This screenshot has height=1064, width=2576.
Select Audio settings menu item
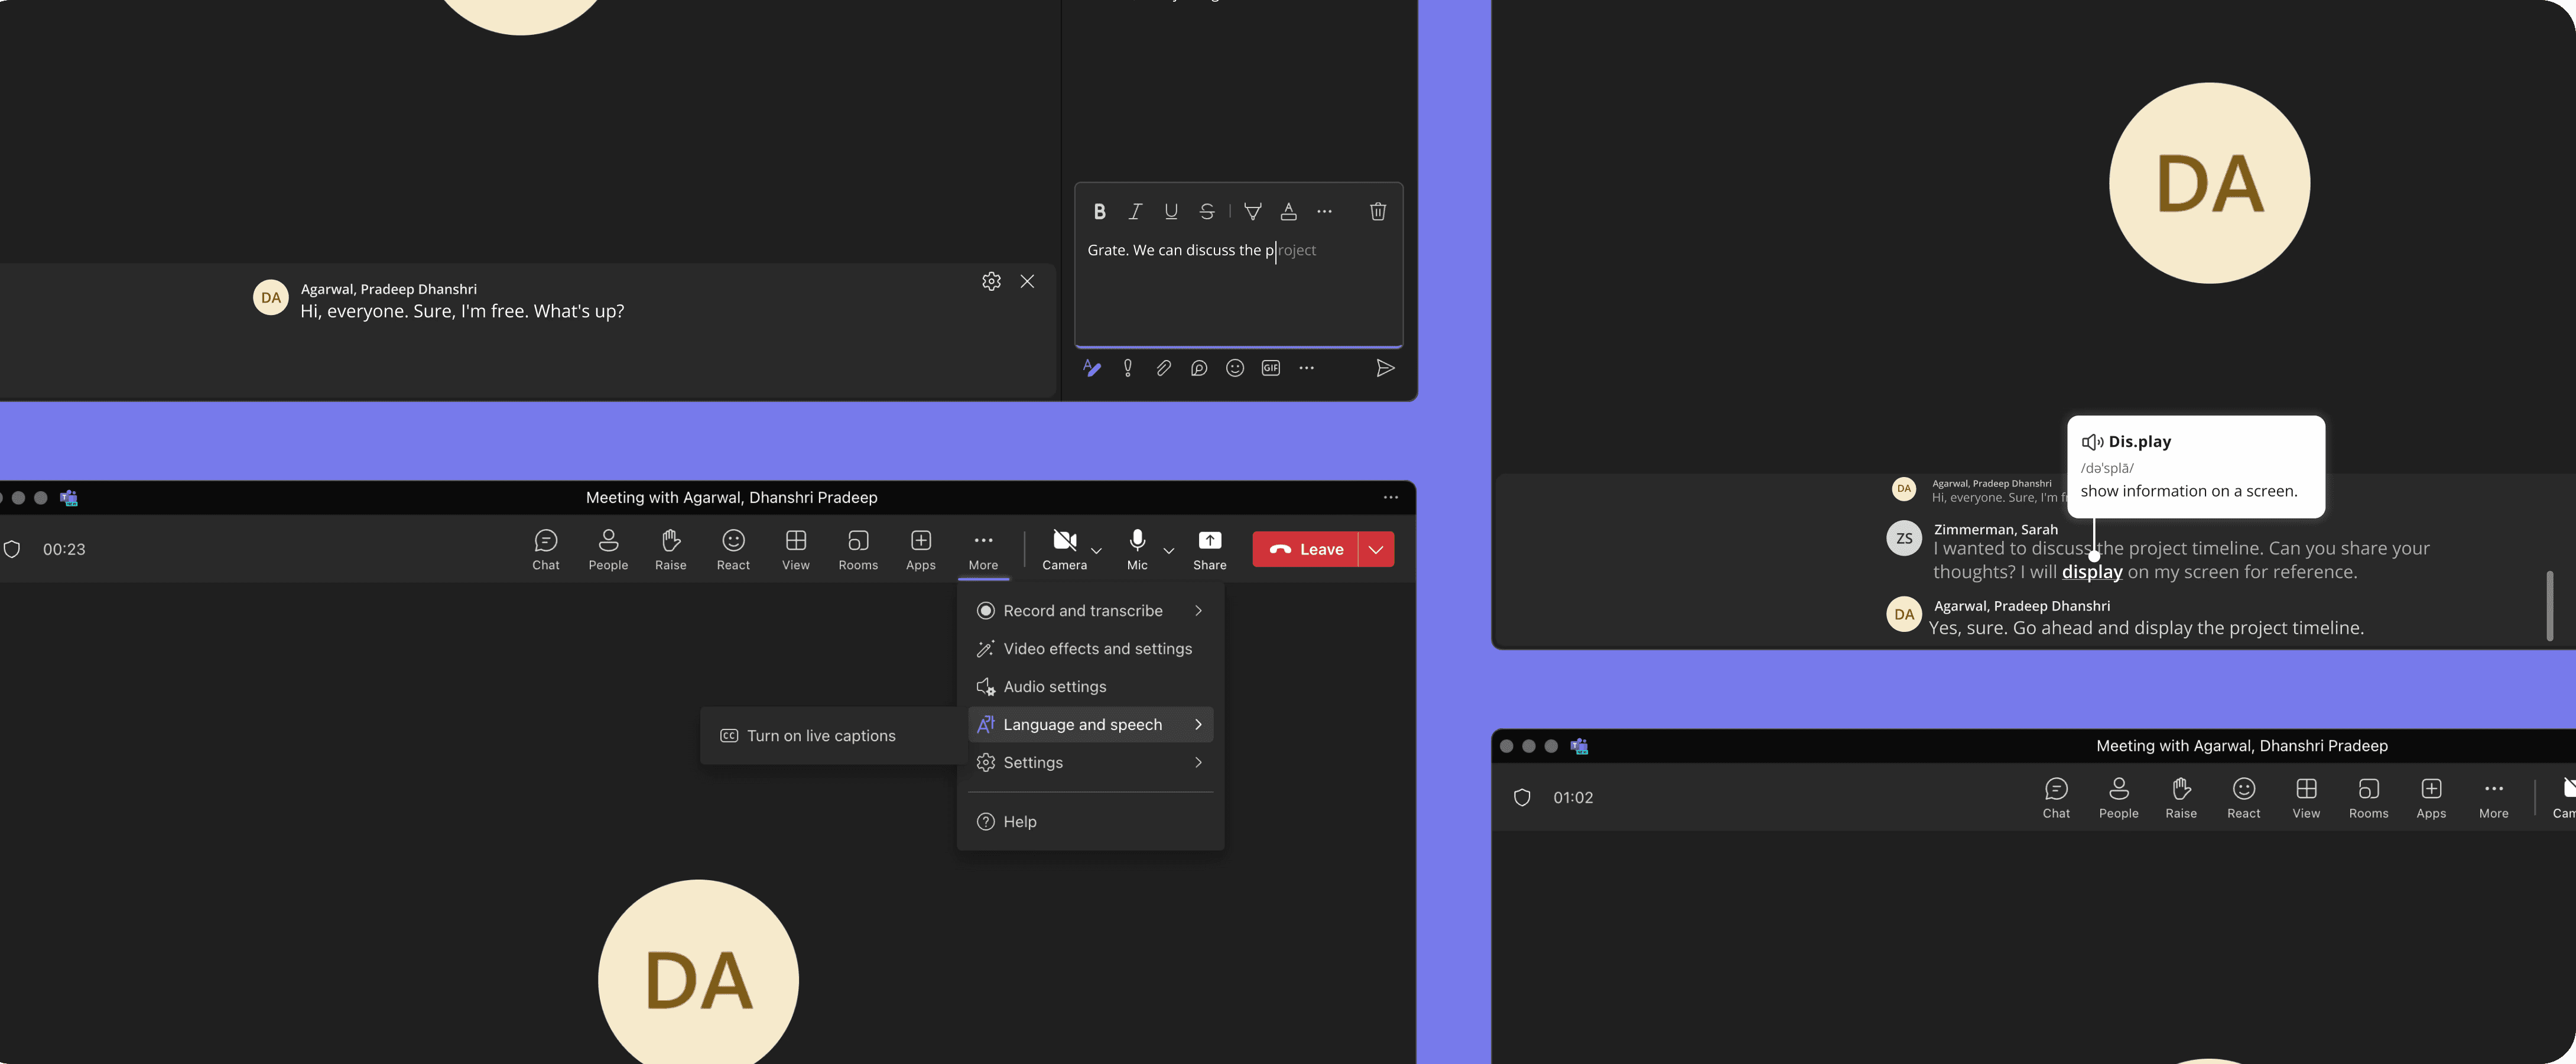tap(1054, 686)
